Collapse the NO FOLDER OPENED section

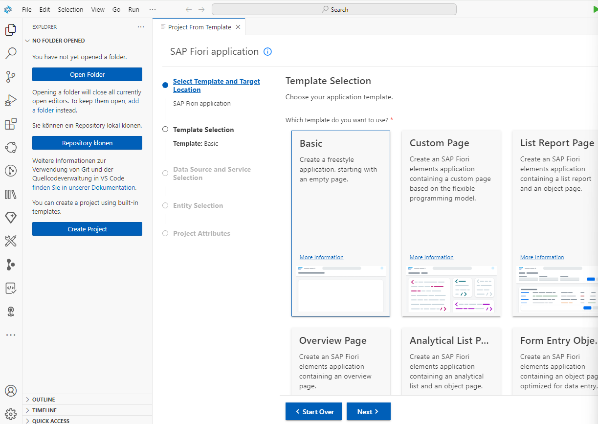[87, 41]
